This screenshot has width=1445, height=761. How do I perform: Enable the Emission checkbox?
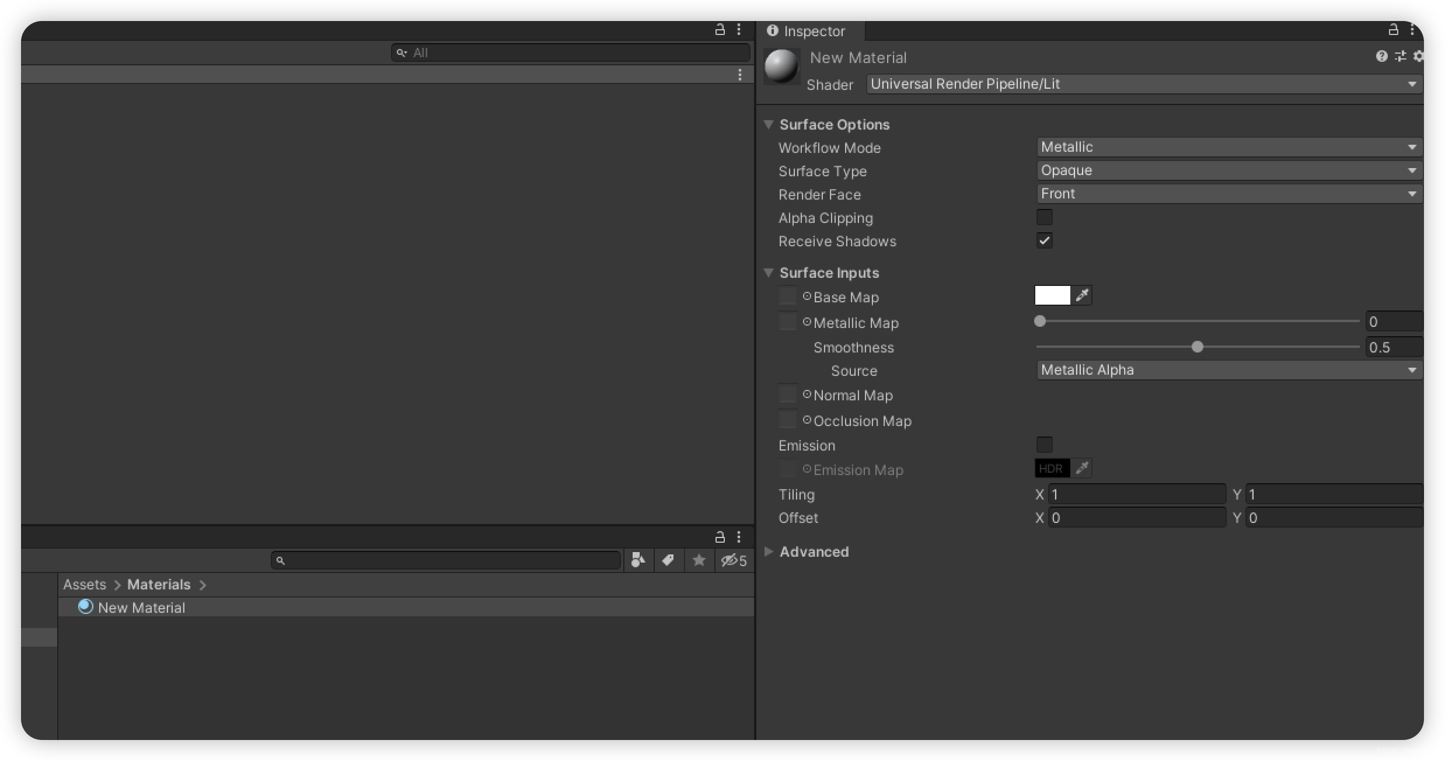point(1045,444)
